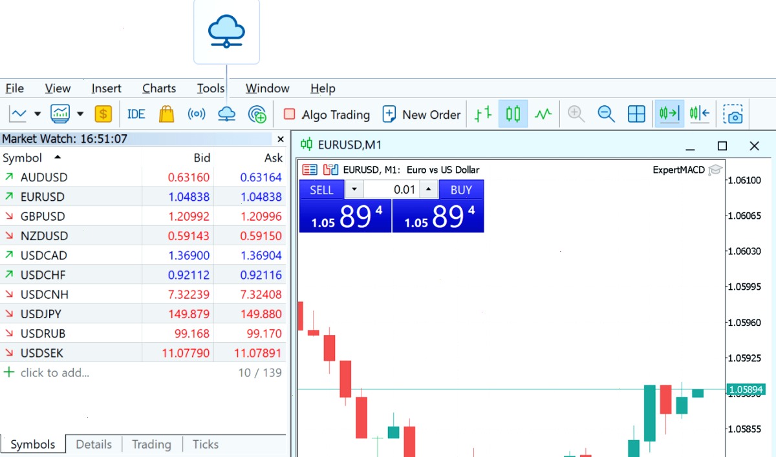The image size is (776, 457).
Task: Select the USDCAD row
Action: pyautogui.click(x=143, y=256)
